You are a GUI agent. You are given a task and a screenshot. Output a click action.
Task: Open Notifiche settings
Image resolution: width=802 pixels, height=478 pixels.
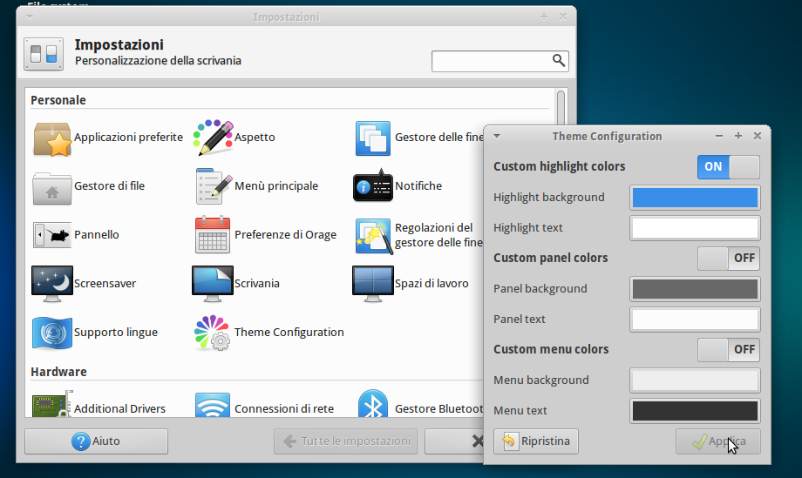point(398,186)
